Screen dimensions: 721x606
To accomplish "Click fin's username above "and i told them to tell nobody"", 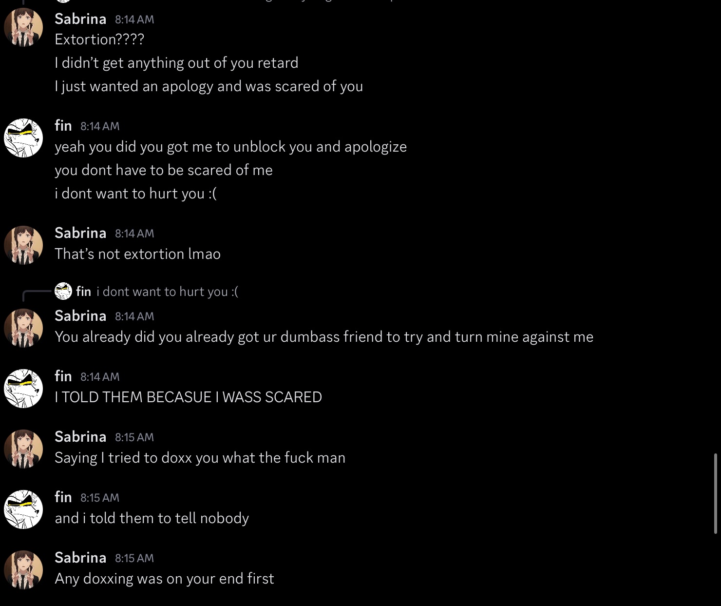I will point(63,497).
